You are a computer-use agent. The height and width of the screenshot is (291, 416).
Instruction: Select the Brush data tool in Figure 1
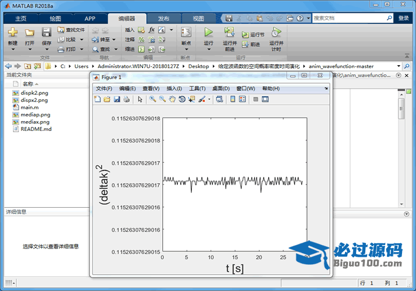(x=202, y=99)
